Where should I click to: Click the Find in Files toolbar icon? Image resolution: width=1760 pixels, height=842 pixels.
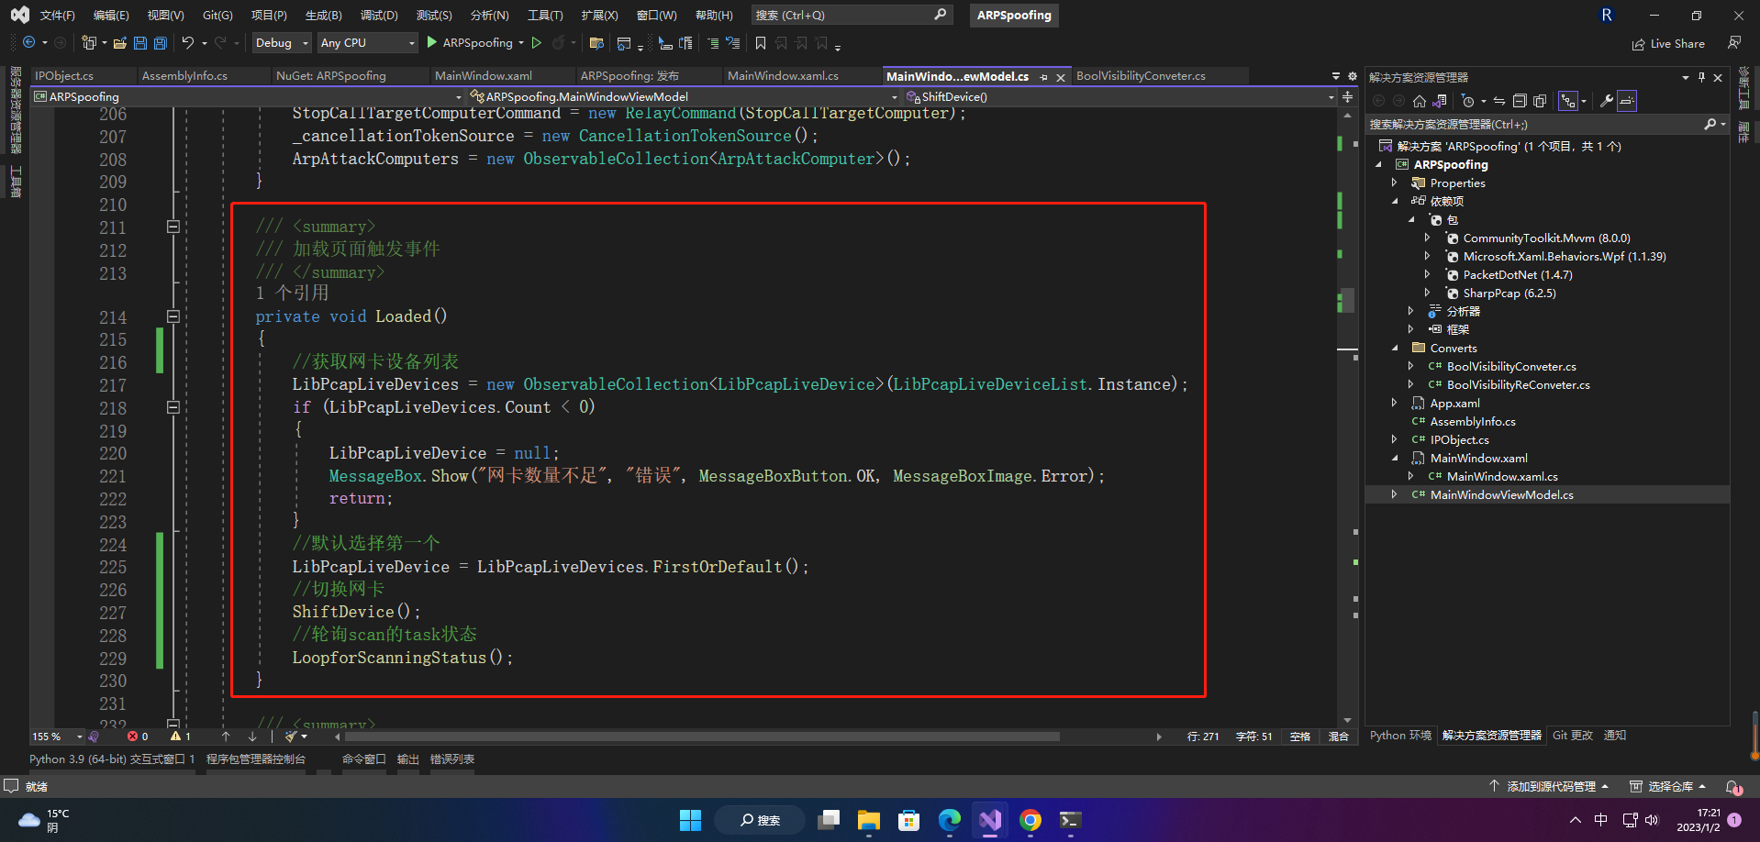tap(596, 42)
